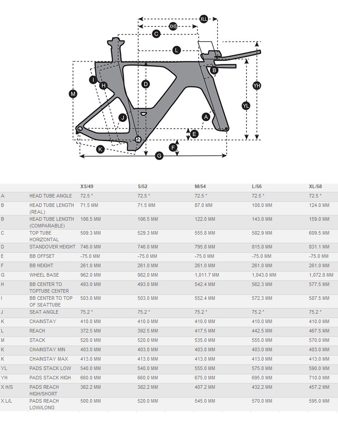Select the X L/L row code
The height and width of the screenshot is (429, 338).
(7, 401)
